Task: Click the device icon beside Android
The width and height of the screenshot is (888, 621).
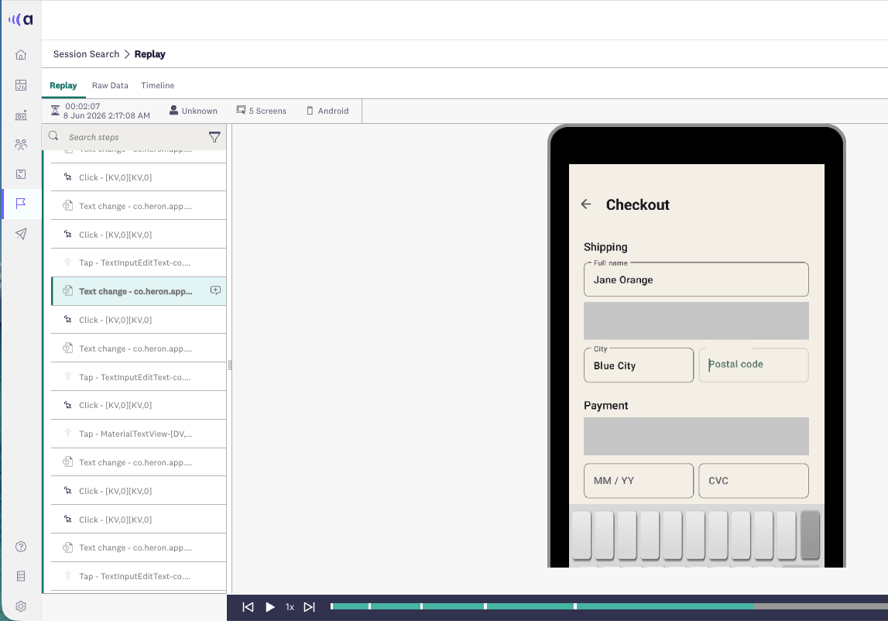Action: [x=310, y=111]
